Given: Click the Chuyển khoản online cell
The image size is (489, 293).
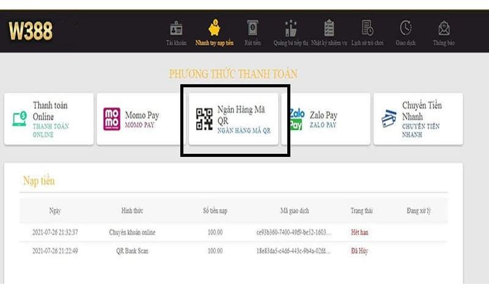Looking at the screenshot, I should click(132, 233).
